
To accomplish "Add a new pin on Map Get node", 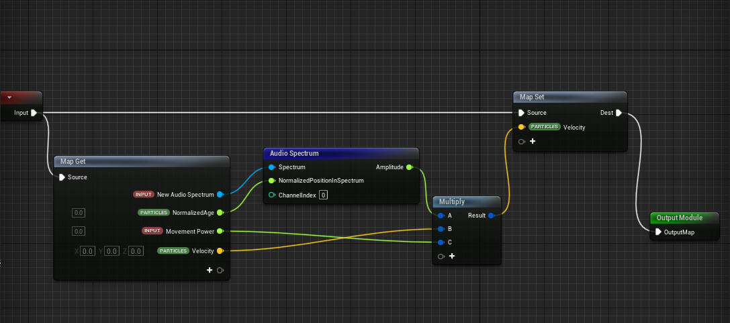I will coord(210,270).
